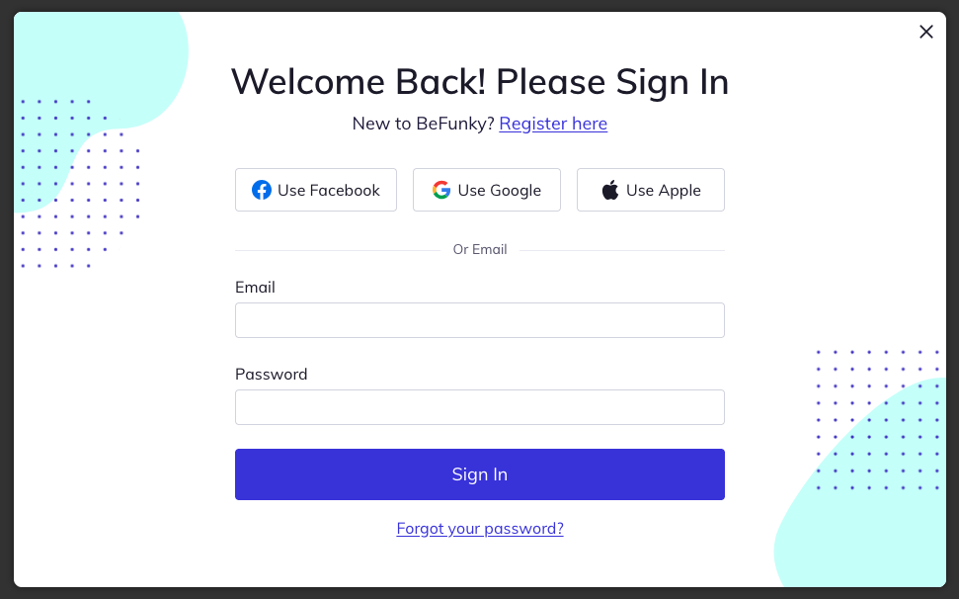Open the Register here link
Image resolution: width=959 pixels, height=599 pixels.
coord(553,124)
